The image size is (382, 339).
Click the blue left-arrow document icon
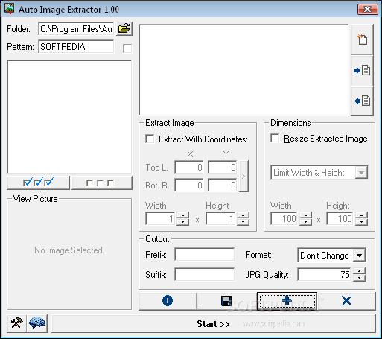click(363, 101)
